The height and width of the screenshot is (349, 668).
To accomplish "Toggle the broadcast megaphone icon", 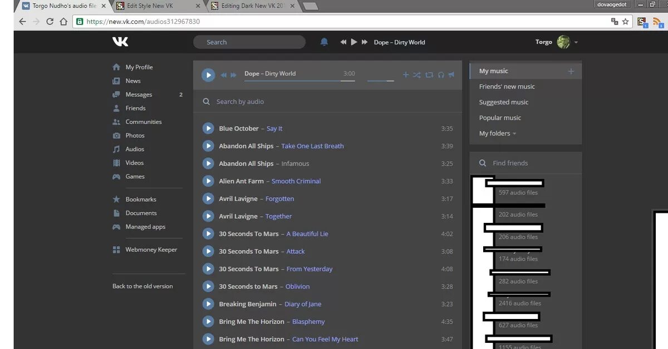I will click(451, 74).
